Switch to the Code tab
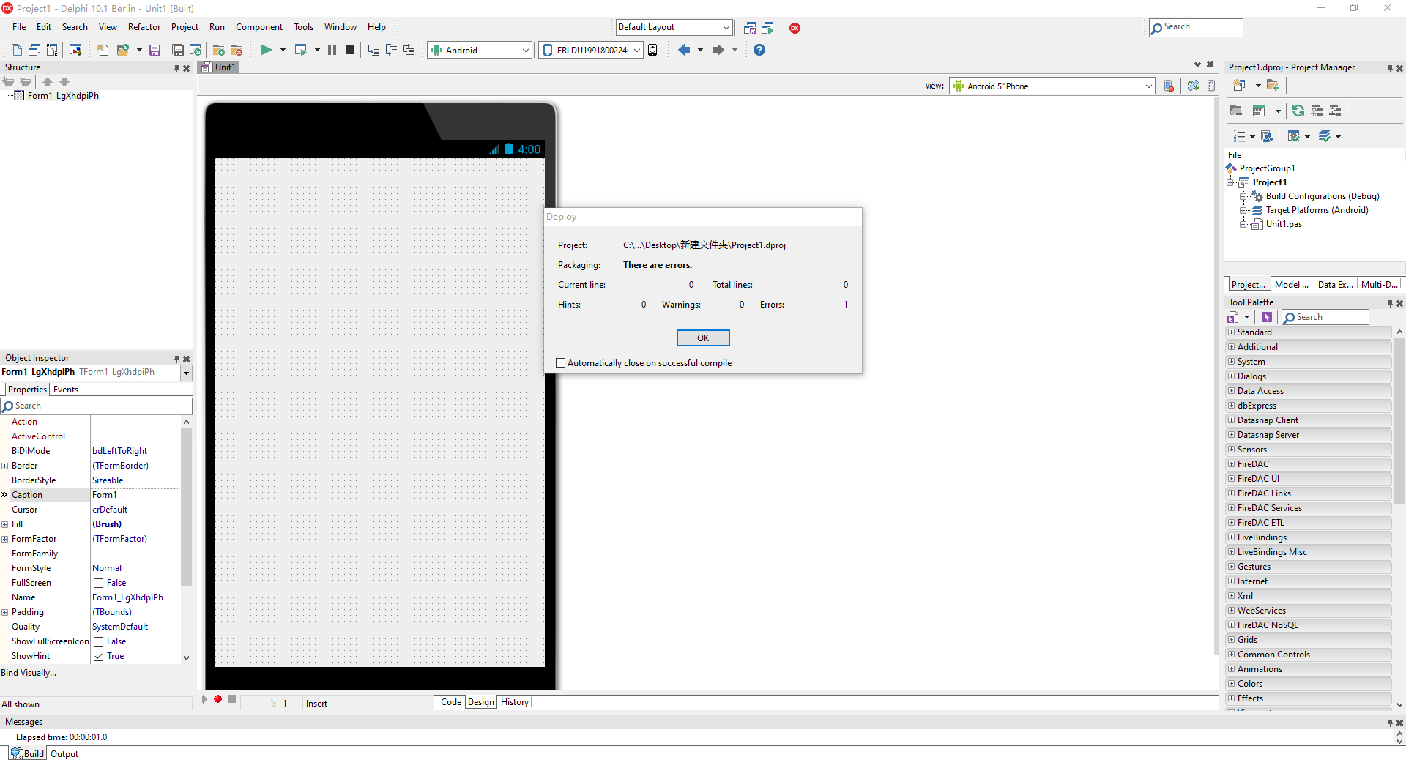The width and height of the screenshot is (1406, 760). tap(451, 702)
